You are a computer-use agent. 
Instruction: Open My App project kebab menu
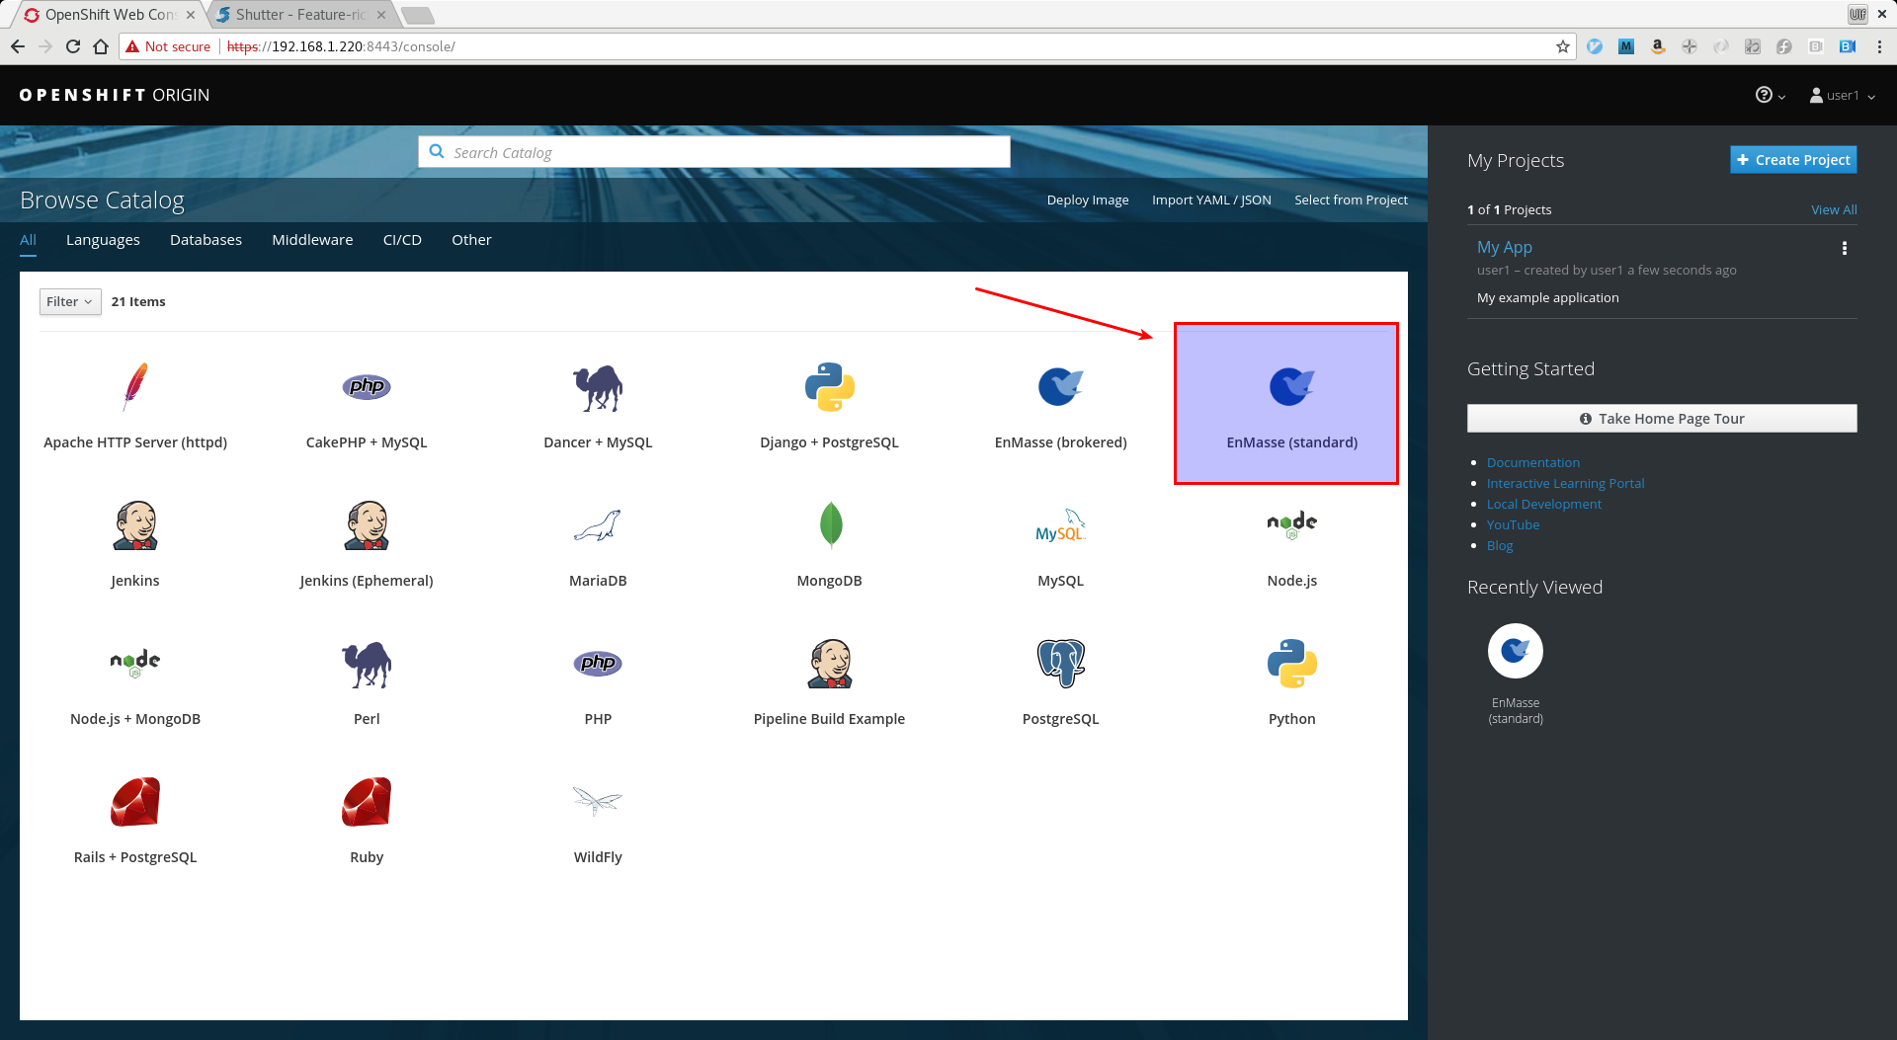point(1844,248)
